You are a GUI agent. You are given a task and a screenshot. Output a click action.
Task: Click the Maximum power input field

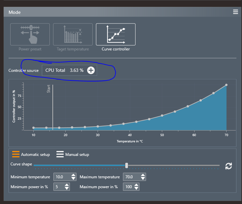point(128,187)
